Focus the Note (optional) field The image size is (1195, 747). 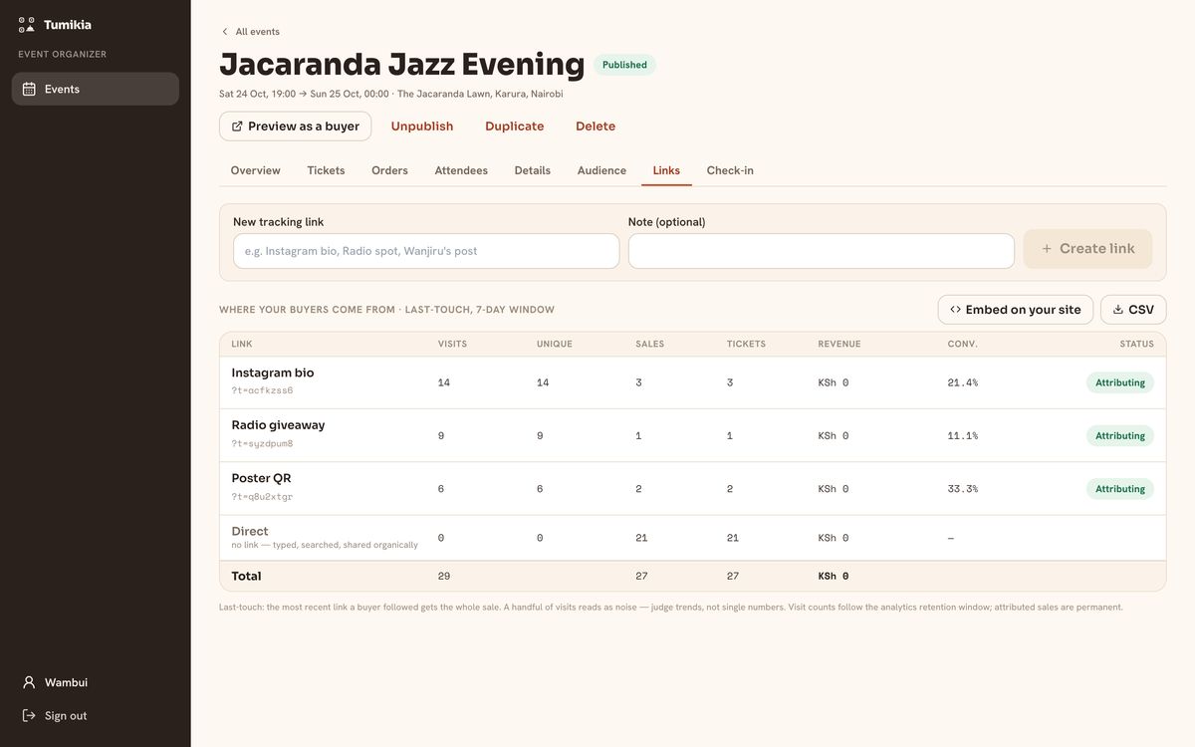tap(822, 251)
